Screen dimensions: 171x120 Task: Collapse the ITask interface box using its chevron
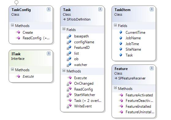49,53
